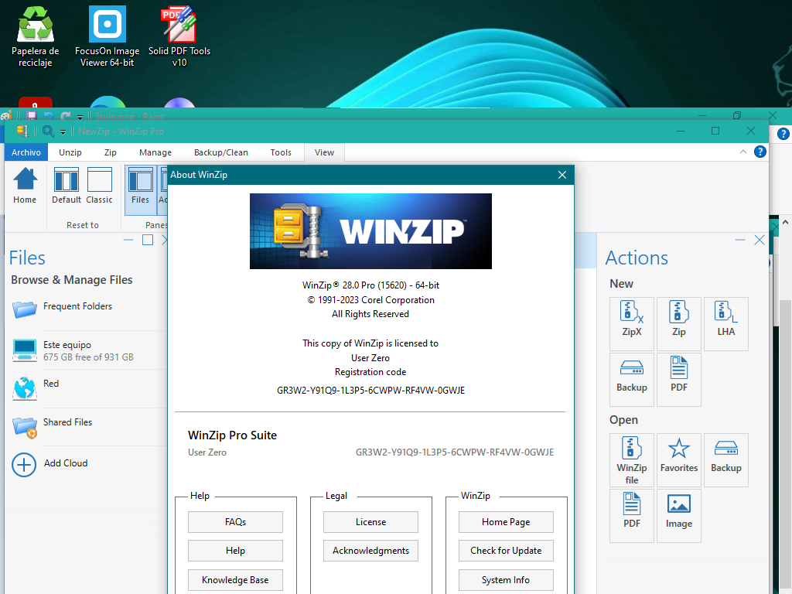Screen dimensions: 792x594
Task: Click the Home ribbon icon
Action: (x=25, y=186)
